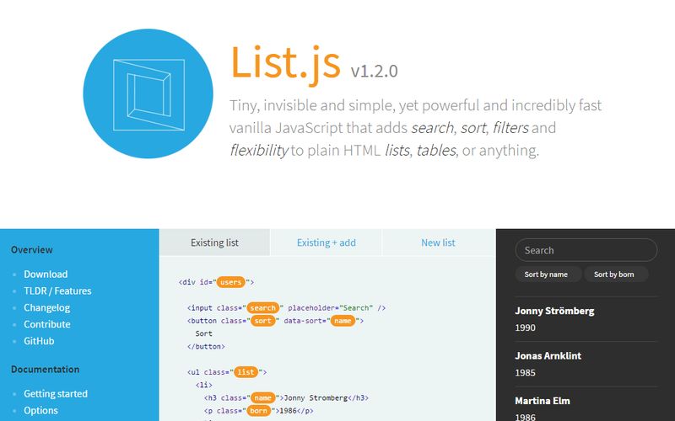The height and width of the screenshot is (421, 675).
Task: Click the highlighted 'sort' class in code
Action: [x=262, y=321]
